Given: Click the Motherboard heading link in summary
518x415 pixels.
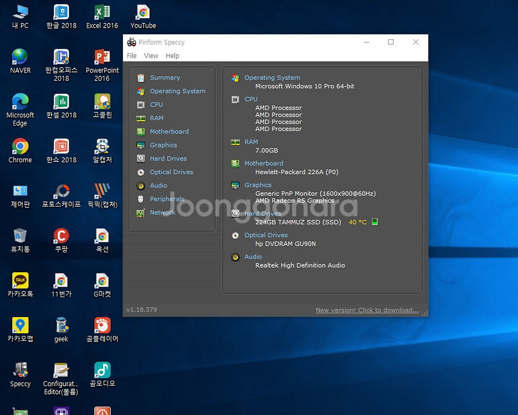Looking at the screenshot, I should point(264,163).
